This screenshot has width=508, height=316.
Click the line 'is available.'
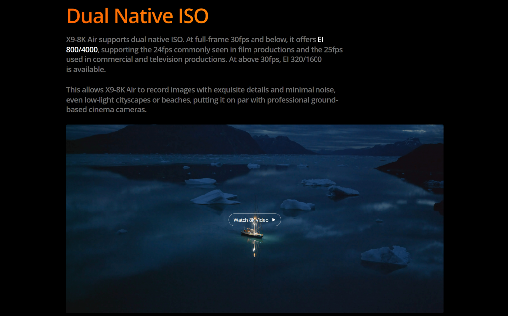pos(86,69)
